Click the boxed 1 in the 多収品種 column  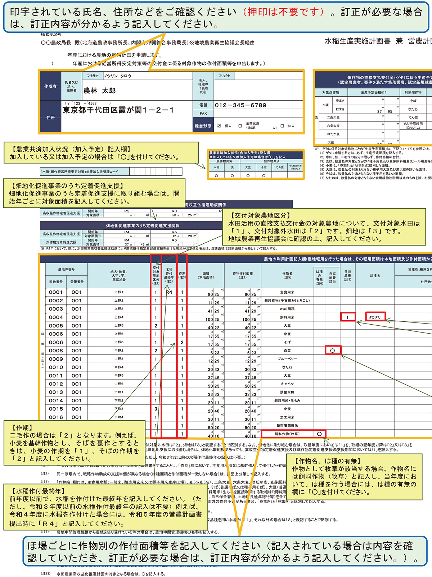click(348, 317)
